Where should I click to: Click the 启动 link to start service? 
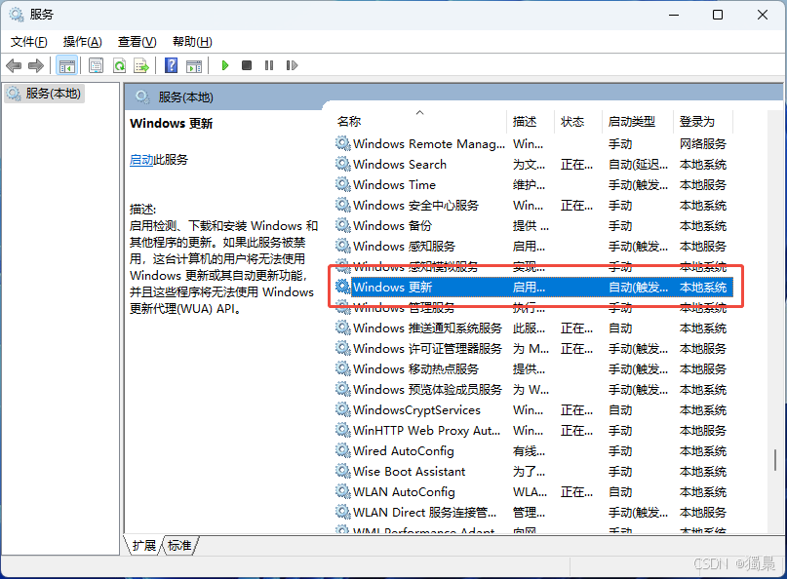[141, 160]
